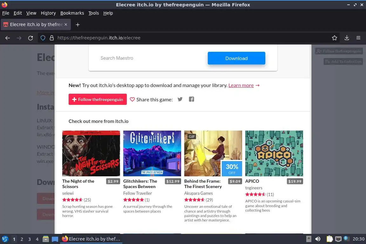Open Behind the Frame title link
This screenshot has width=366, height=244.
tap(203, 184)
